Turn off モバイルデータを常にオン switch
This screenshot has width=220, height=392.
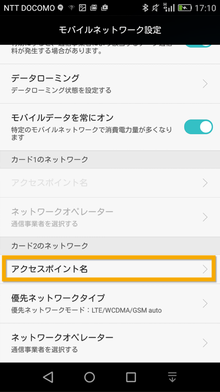tap(198, 127)
